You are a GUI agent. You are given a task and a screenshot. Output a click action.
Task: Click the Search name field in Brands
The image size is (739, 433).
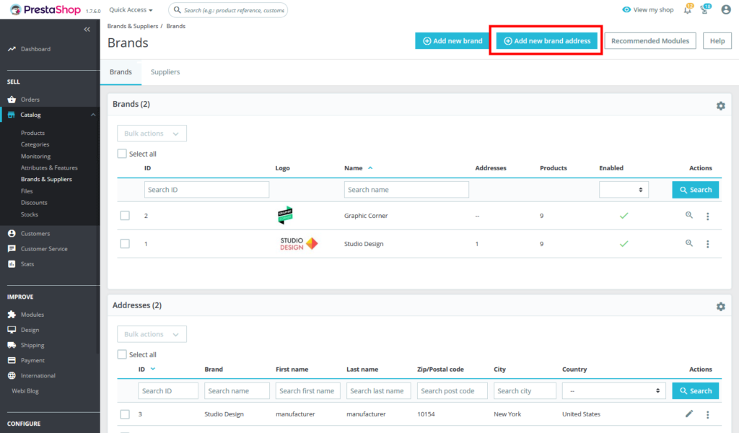[x=406, y=190]
